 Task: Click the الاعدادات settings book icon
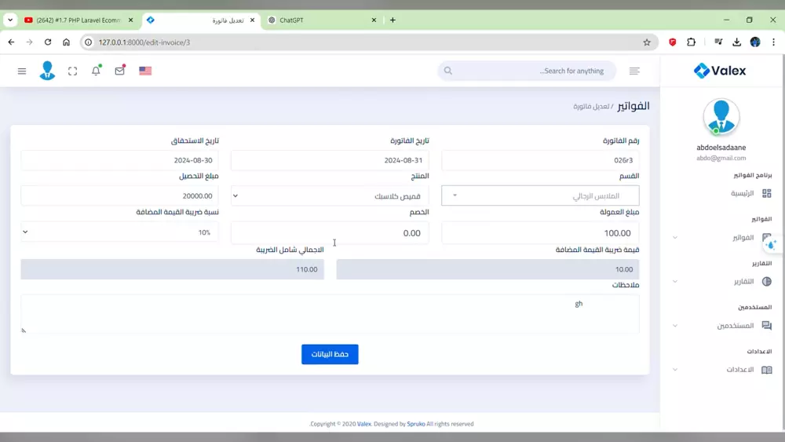point(766,370)
